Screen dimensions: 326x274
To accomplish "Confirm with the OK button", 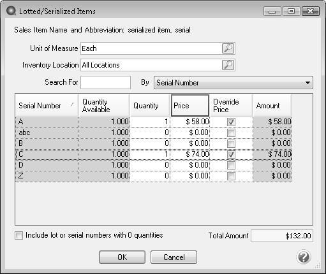I will click(x=122, y=257).
